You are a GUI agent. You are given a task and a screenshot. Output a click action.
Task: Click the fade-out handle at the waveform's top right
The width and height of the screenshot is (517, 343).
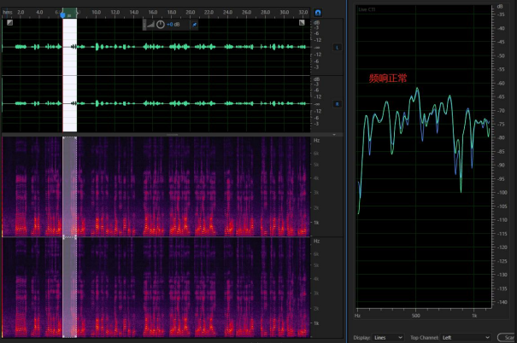point(302,23)
